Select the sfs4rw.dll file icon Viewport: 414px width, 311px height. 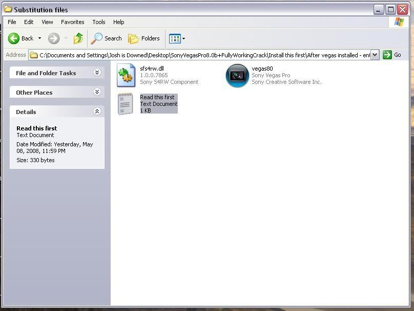coord(126,75)
